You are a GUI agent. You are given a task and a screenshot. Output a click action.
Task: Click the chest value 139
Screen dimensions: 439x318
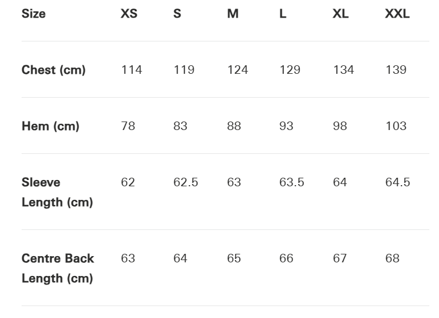coord(396,70)
